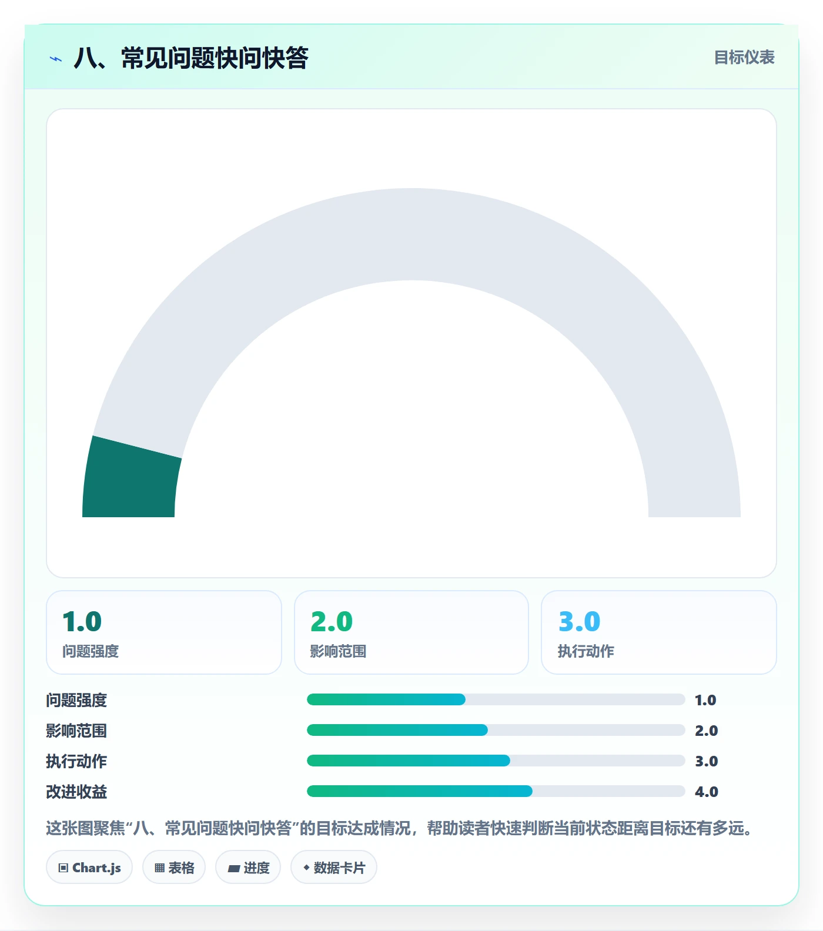Click the 4.0 value beside 改进收益
The image size is (823, 931).
click(706, 792)
